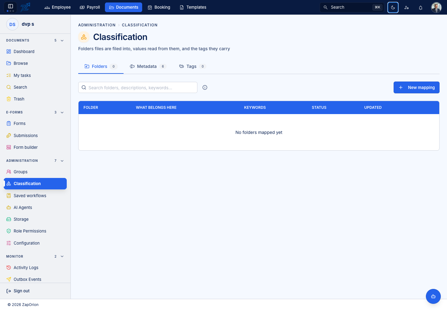The width and height of the screenshot is (447, 310).
Task: Open Activity Logs in the sidebar
Action: 35,268
